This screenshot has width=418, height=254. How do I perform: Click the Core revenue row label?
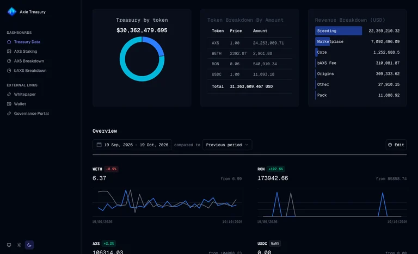click(322, 52)
